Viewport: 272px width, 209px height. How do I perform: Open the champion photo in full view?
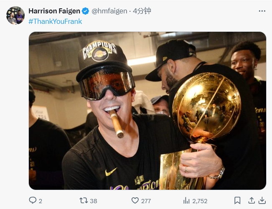click(x=147, y=111)
